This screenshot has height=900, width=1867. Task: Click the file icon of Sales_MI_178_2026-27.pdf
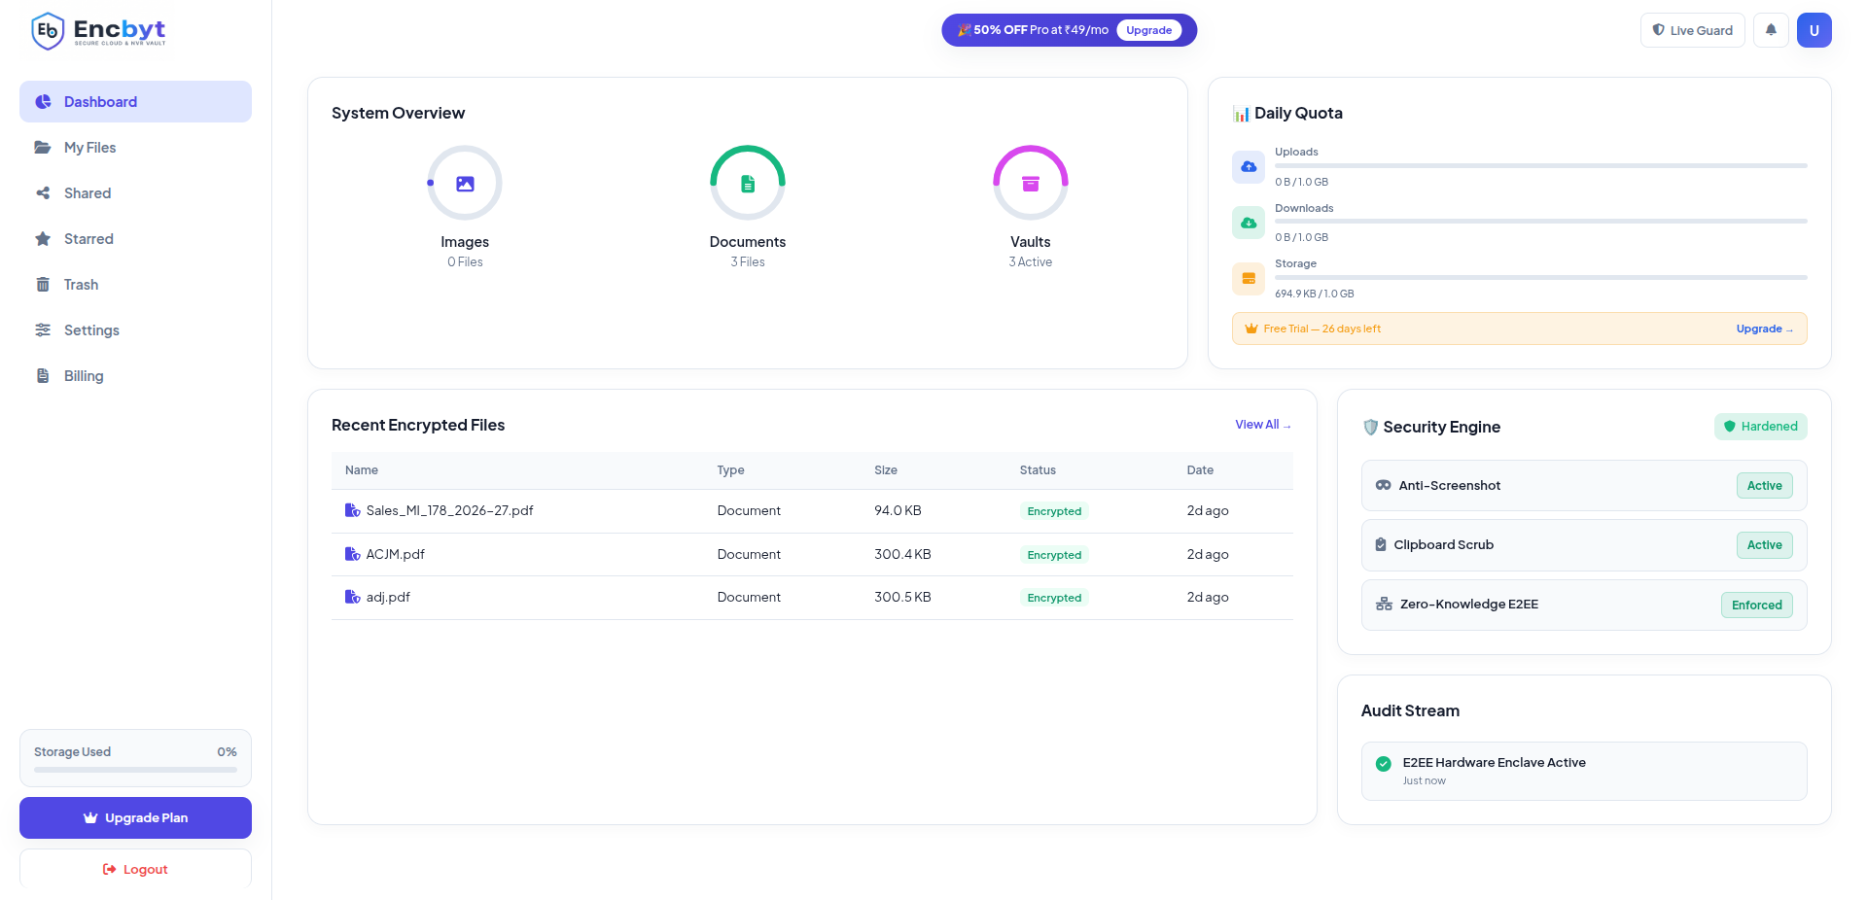click(352, 510)
